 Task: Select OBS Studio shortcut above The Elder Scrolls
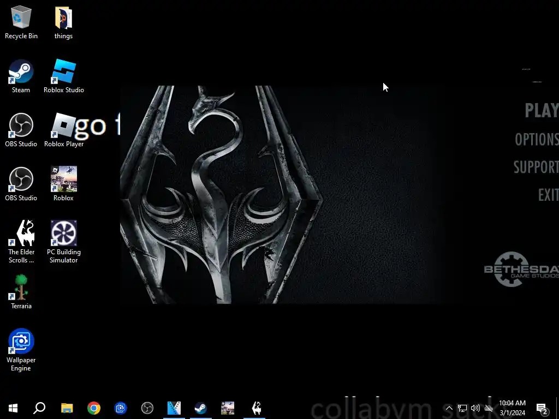21,184
